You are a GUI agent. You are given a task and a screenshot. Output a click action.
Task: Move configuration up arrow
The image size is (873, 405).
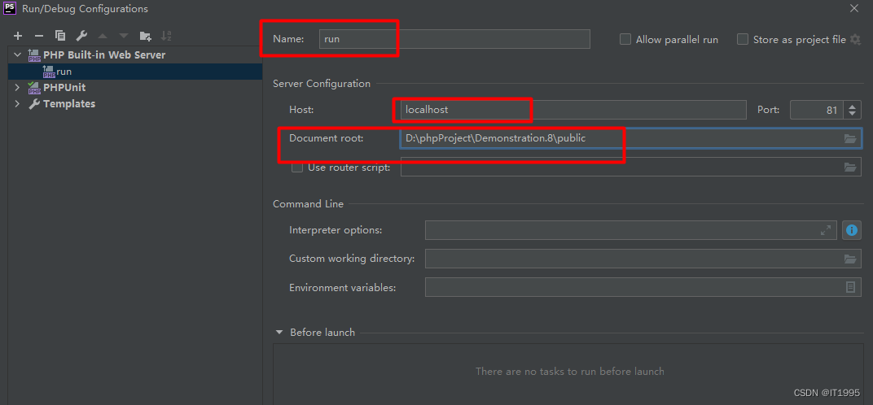(103, 36)
